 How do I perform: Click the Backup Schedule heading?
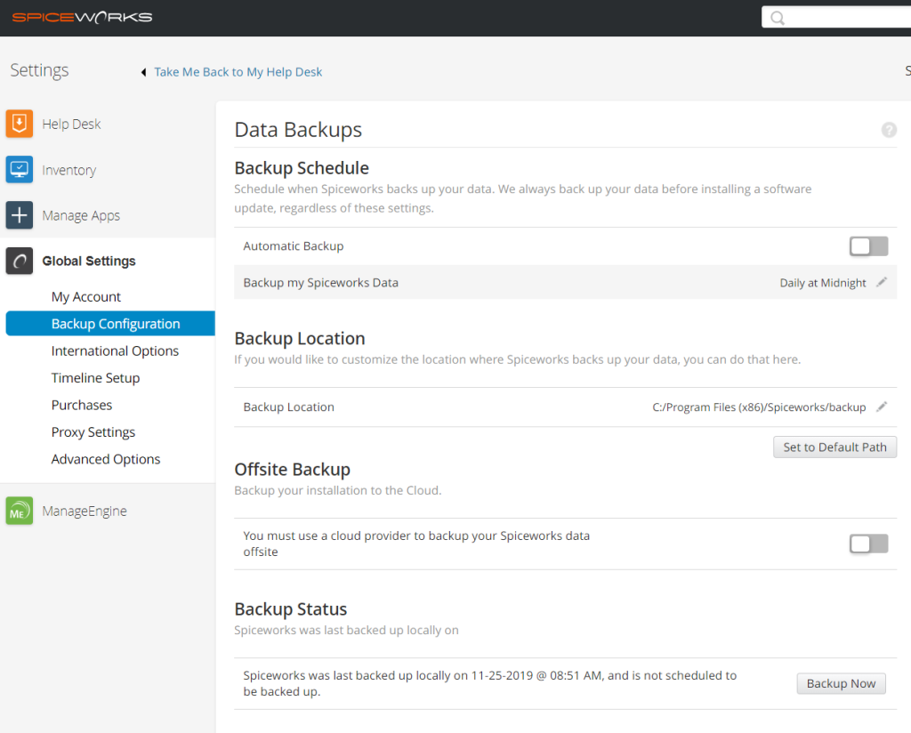[x=302, y=168]
